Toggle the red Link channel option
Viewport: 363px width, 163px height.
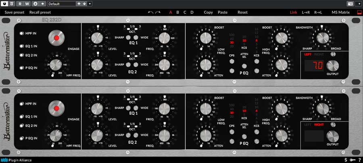[x=294, y=12]
